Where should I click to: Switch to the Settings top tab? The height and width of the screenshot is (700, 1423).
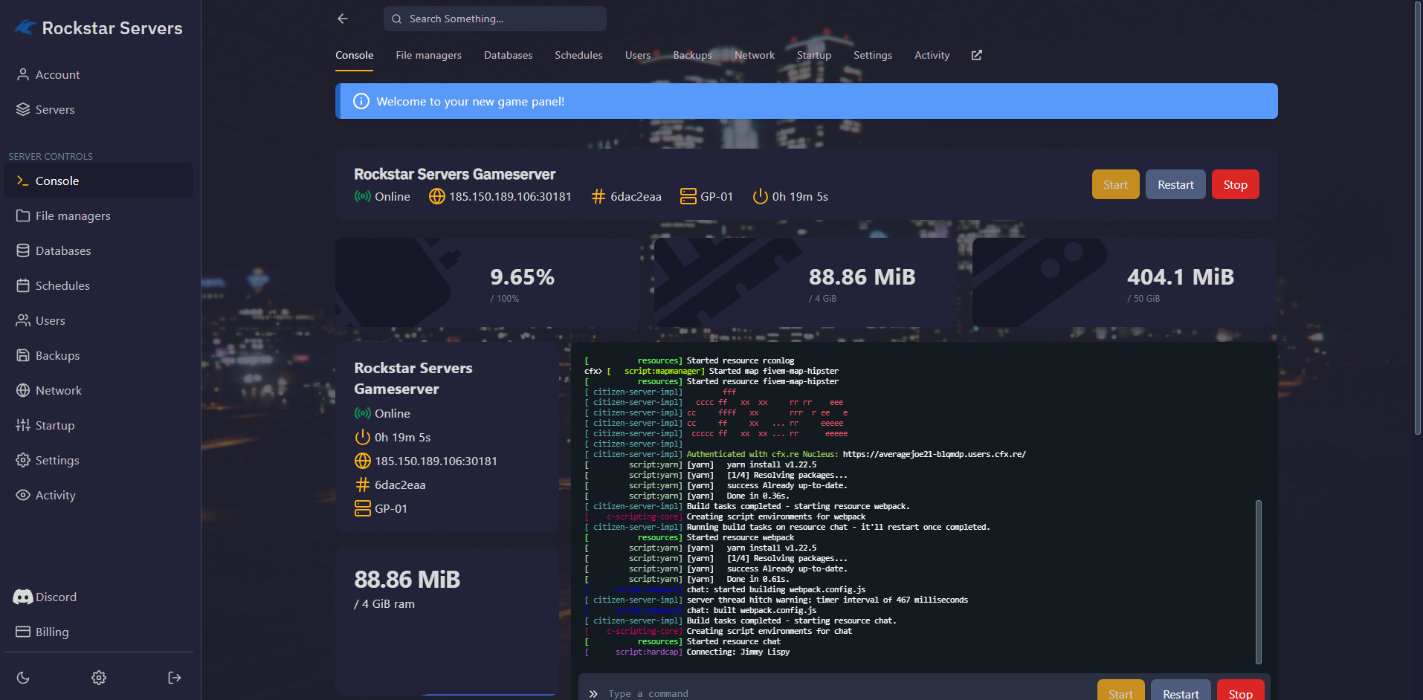coord(873,55)
